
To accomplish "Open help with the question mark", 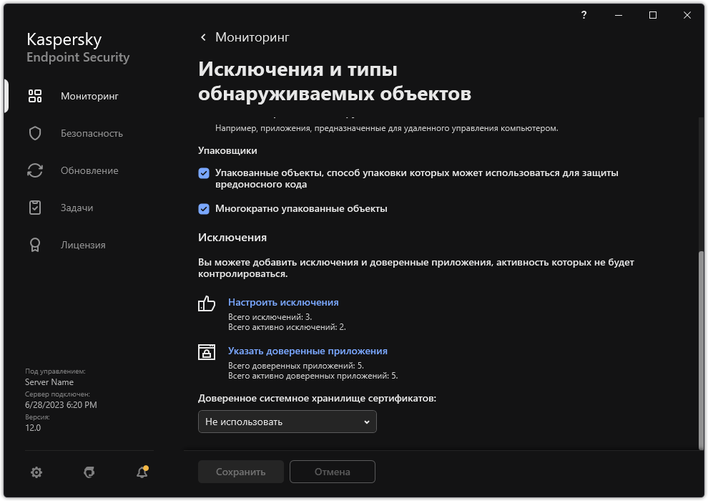I will (584, 15).
